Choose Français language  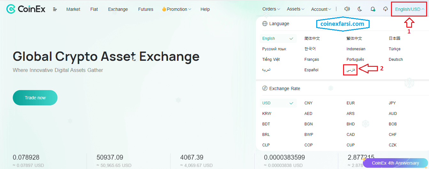312,60
